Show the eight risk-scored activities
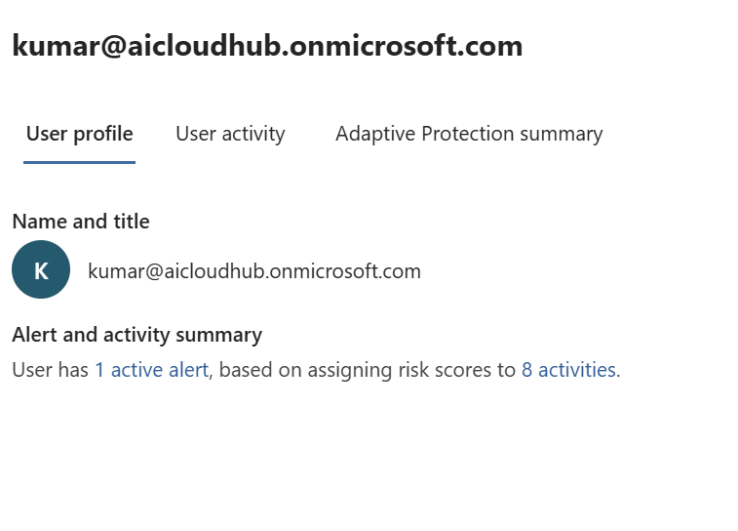Viewport: 738px width, 531px height. (568, 370)
